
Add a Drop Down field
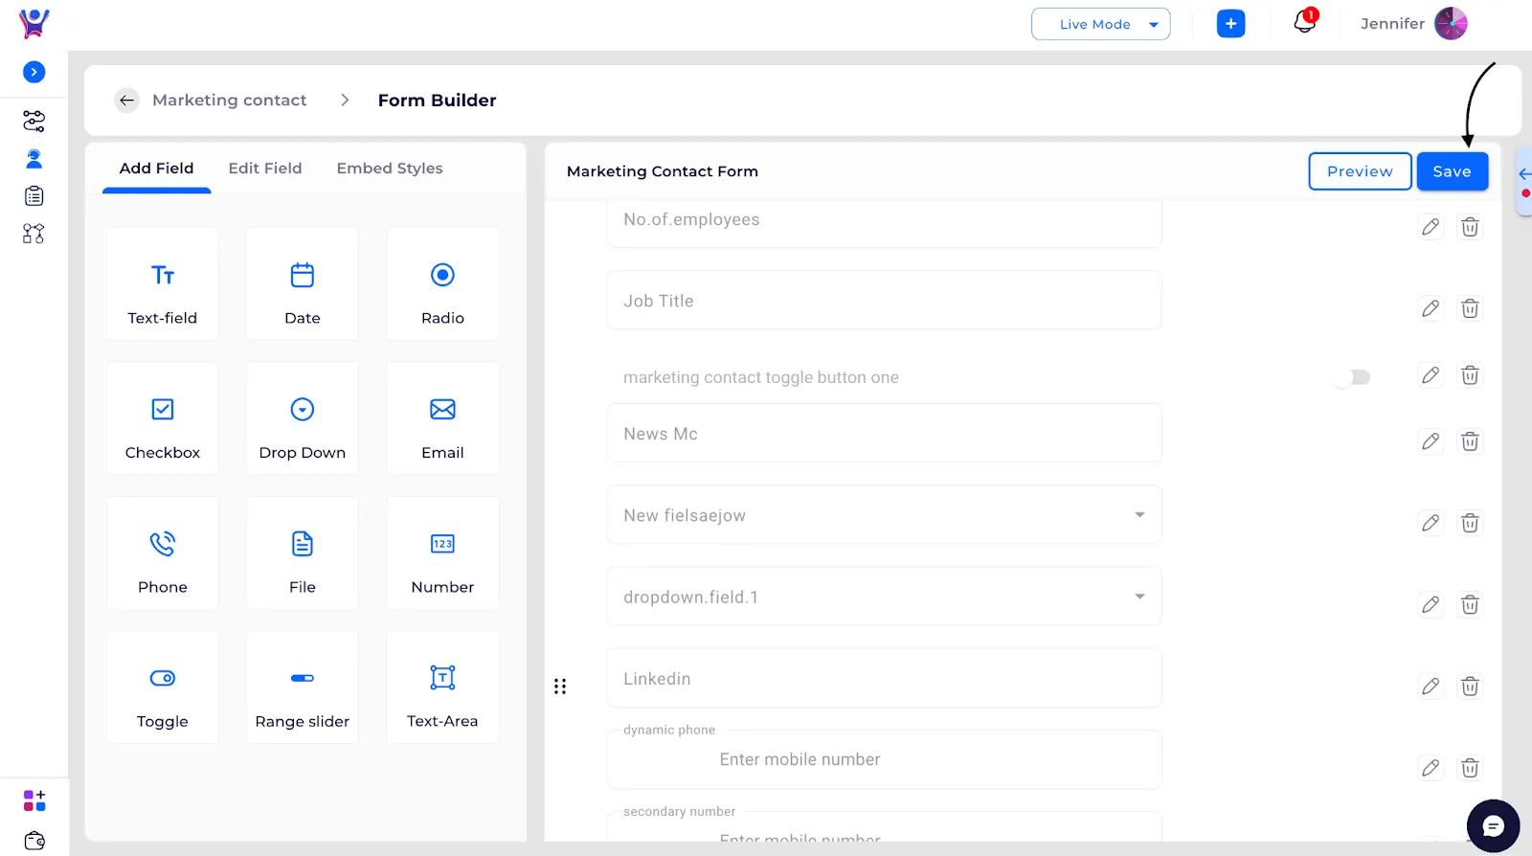point(303,418)
